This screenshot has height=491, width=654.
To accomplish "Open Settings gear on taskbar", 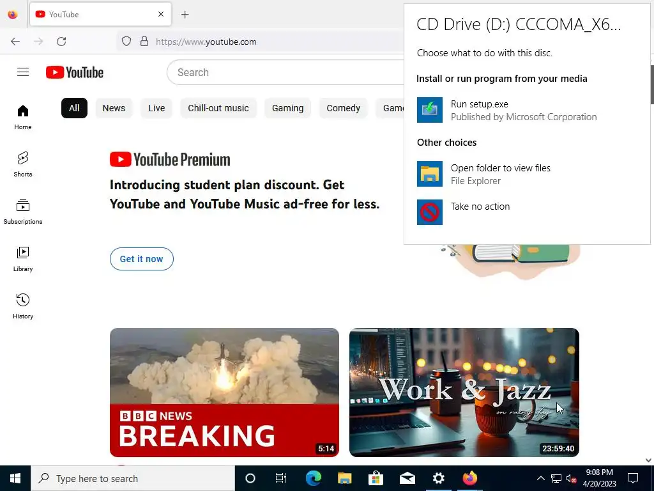I will point(438,478).
